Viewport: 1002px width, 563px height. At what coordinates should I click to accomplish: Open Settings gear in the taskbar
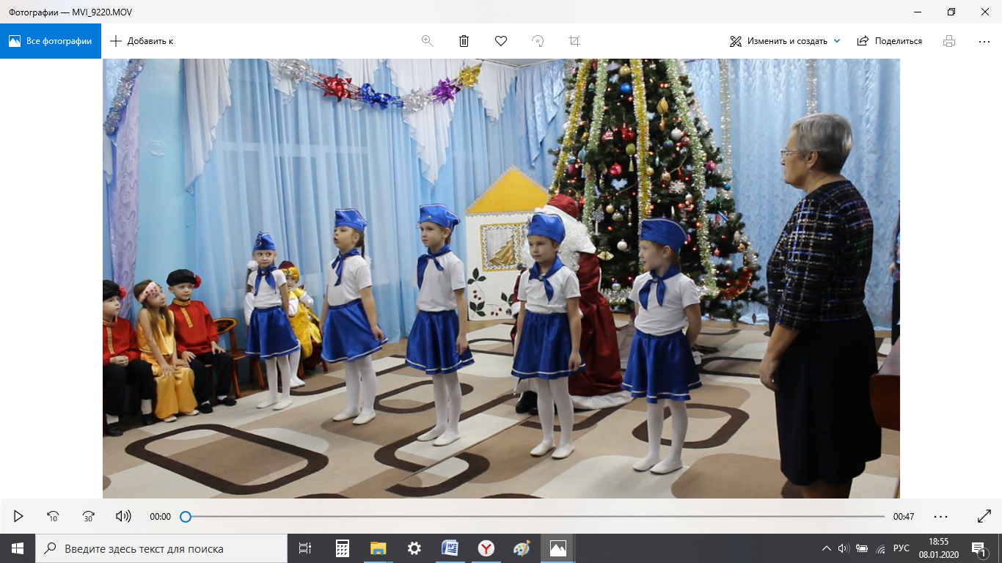coord(414,548)
